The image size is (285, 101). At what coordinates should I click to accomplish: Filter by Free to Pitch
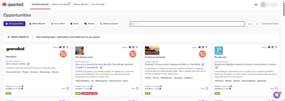(58, 24)
